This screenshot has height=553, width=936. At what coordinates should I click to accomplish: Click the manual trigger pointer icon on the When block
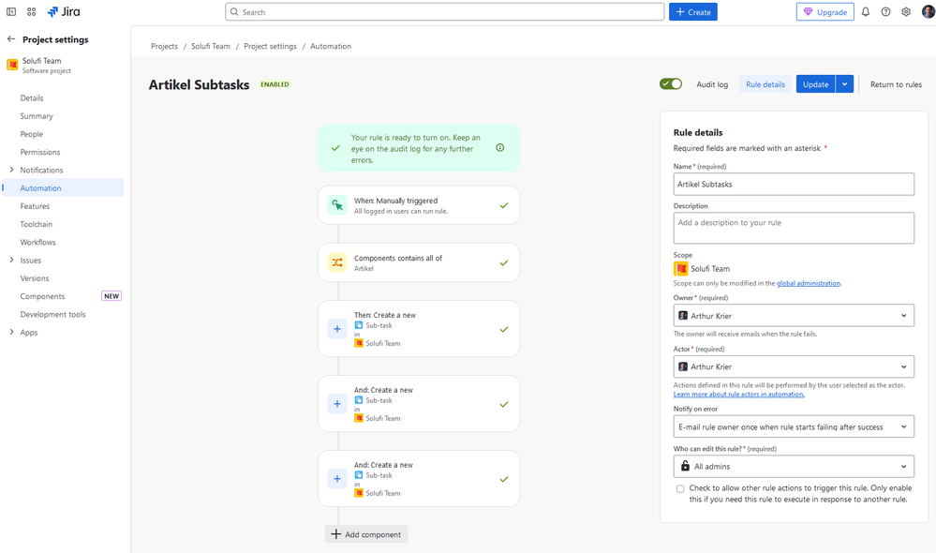click(337, 203)
